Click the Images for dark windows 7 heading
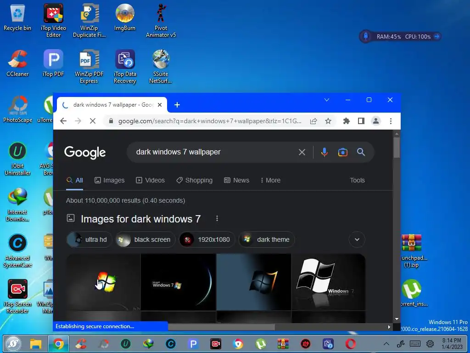Viewport: 470px width, 353px height. 140,219
